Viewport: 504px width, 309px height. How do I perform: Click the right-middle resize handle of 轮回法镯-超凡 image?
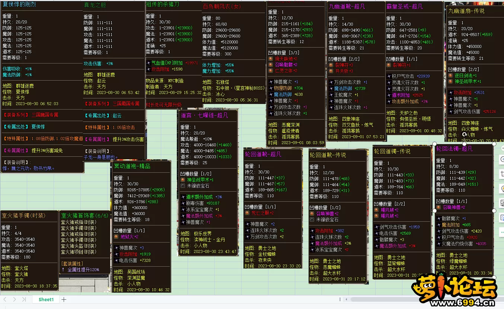(x=494, y=211)
